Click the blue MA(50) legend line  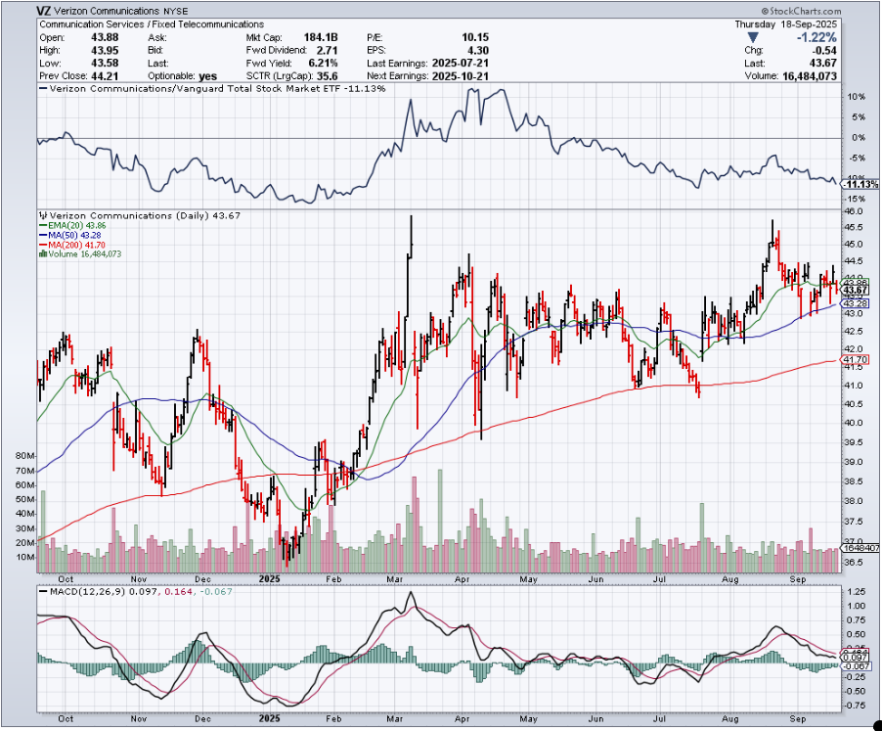[x=43, y=235]
